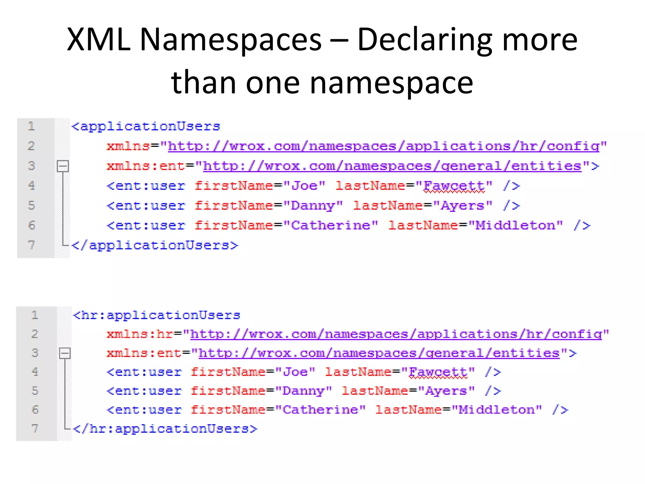Click "Joe" firstName value in bottom block
Viewport: 645px width, 484px height.
(x=295, y=372)
